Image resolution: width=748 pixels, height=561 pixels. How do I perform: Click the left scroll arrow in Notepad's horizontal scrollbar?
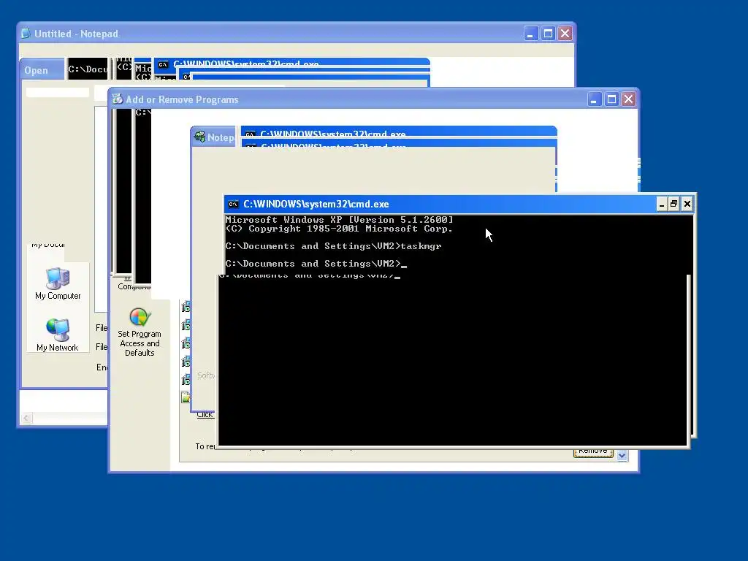point(27,419)
